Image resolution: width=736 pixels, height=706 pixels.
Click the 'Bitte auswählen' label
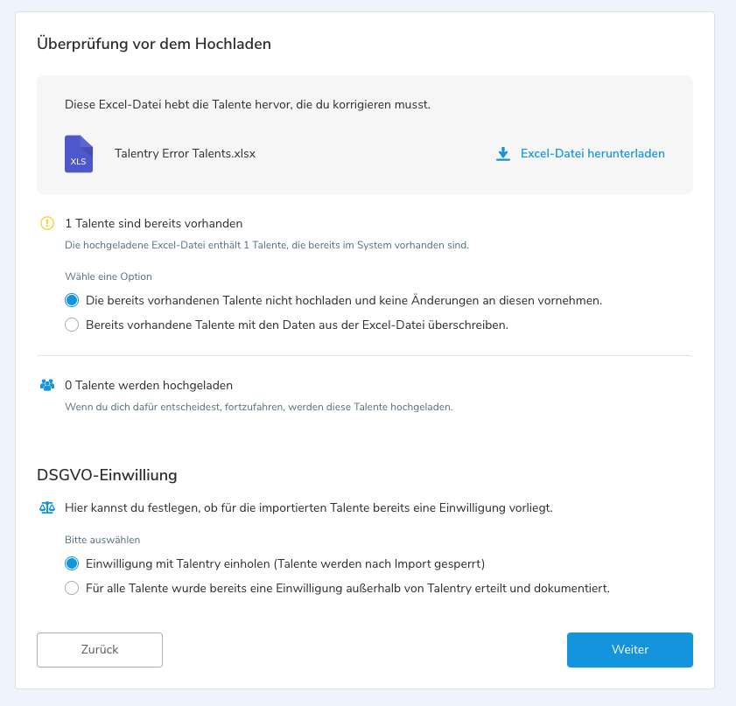(102, 540)
